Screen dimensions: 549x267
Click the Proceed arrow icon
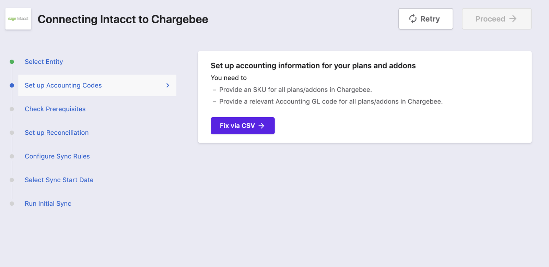click(x=513, y=19)
